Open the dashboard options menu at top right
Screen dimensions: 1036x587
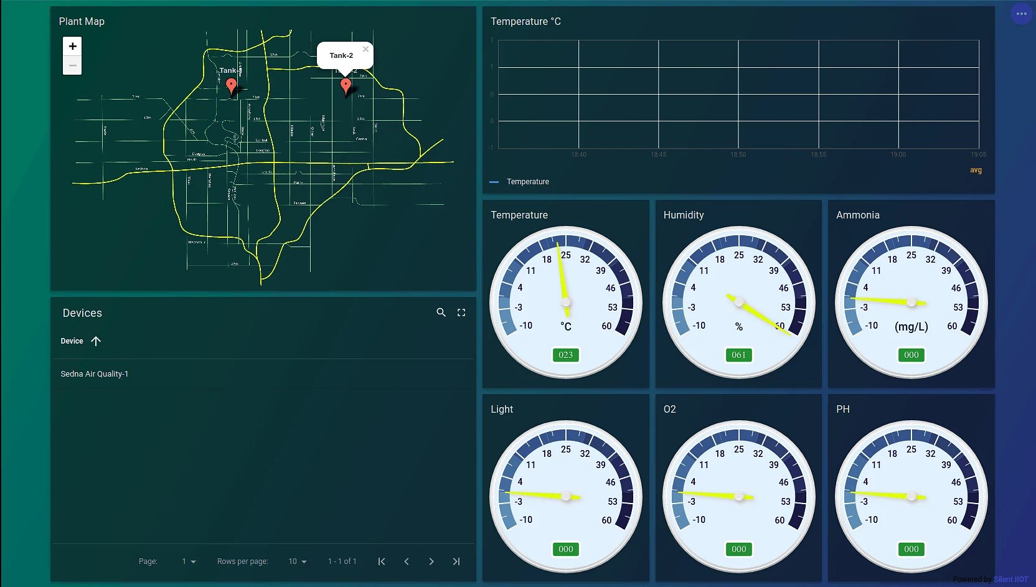tap(1021, 13)
